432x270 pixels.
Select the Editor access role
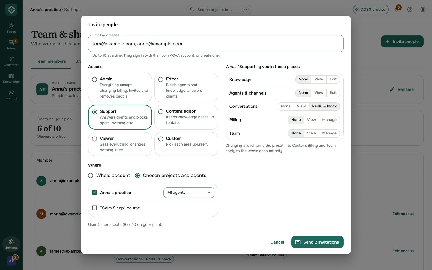186,87
